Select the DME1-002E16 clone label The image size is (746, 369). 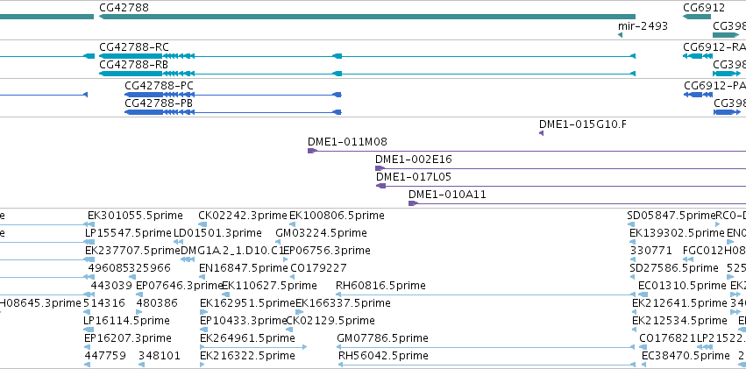click(414, 160)
